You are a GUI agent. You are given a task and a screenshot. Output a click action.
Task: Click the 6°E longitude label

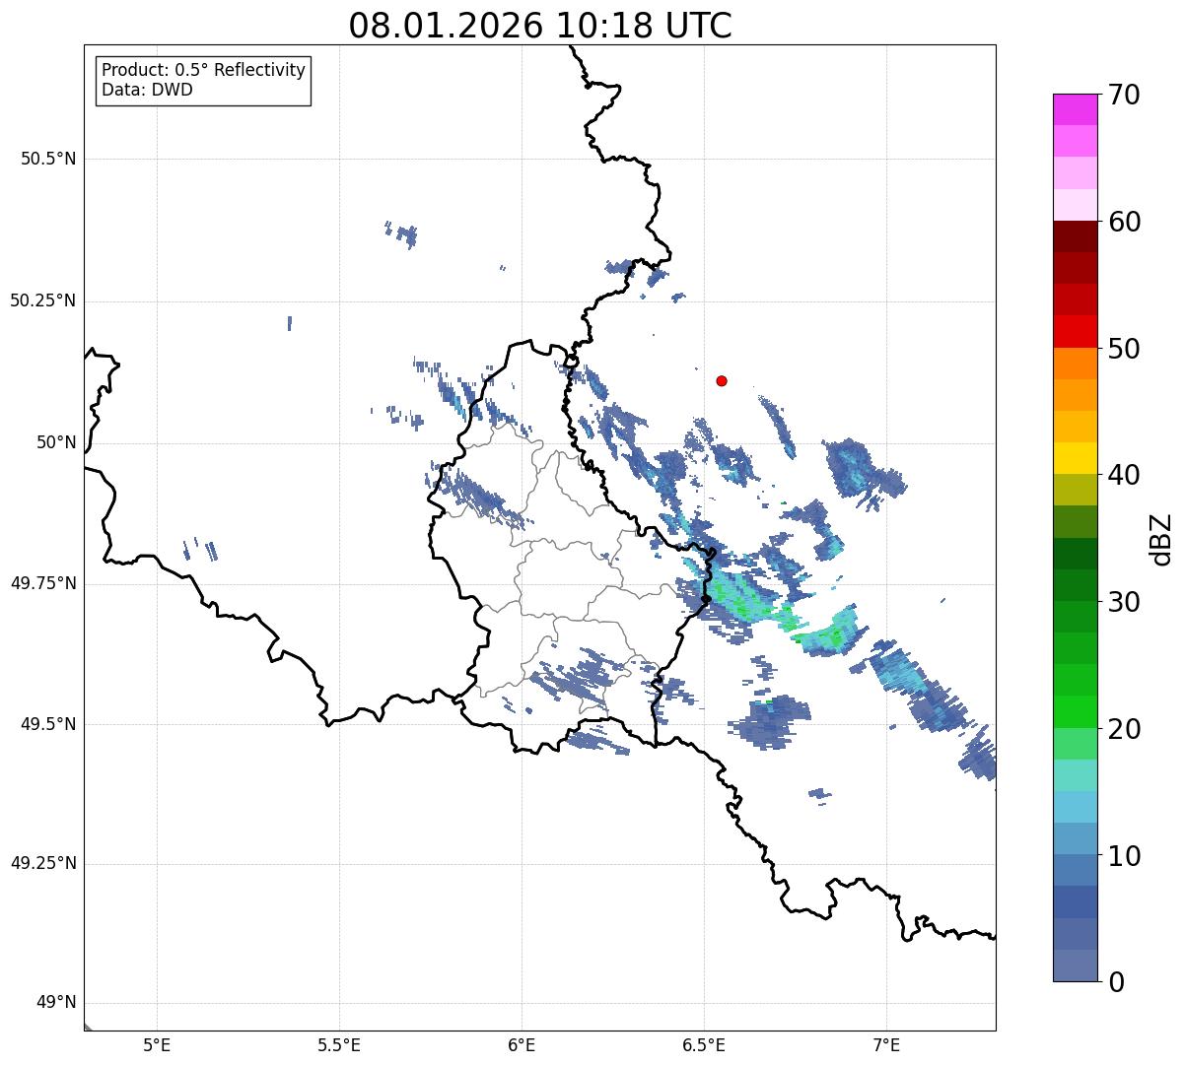[x=522, y=1044]
